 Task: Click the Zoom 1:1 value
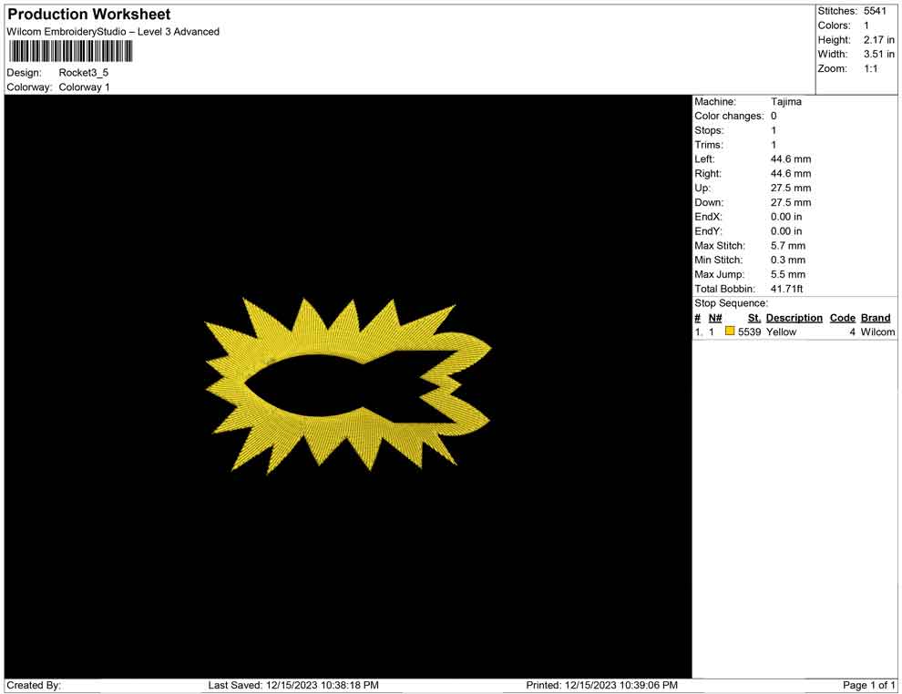pyautogui.click(x=870, y=69)
